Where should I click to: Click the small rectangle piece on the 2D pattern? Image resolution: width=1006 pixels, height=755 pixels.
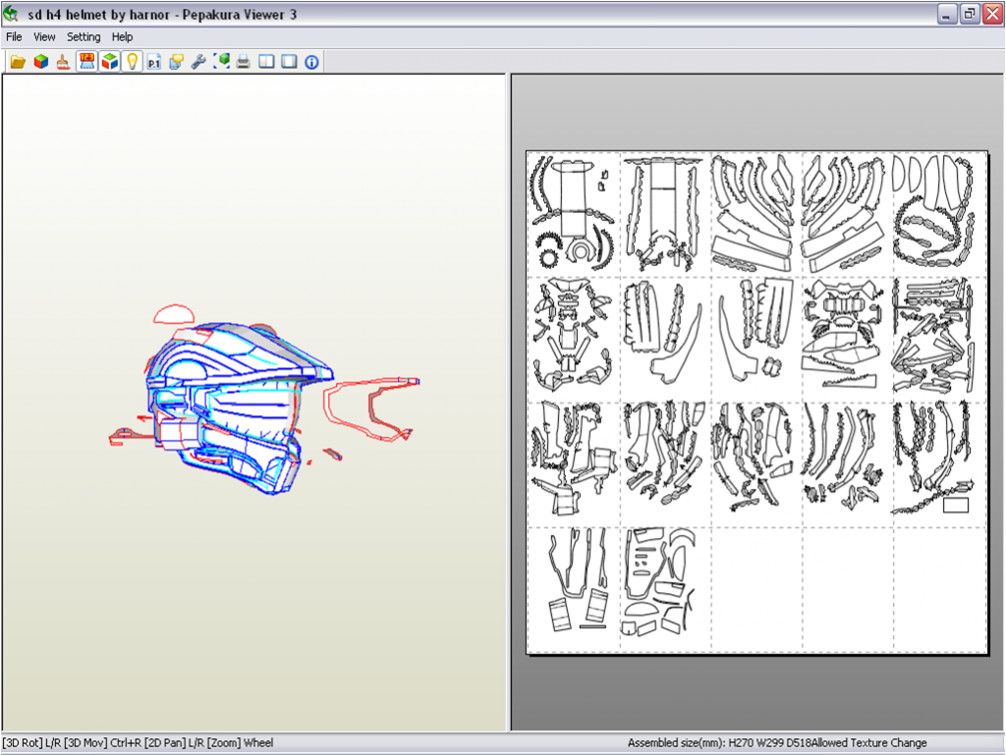955,505
